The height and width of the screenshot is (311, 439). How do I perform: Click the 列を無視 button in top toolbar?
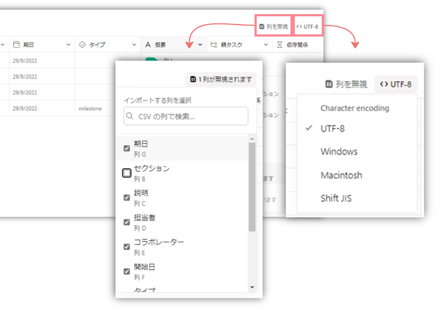click(273, 27)
